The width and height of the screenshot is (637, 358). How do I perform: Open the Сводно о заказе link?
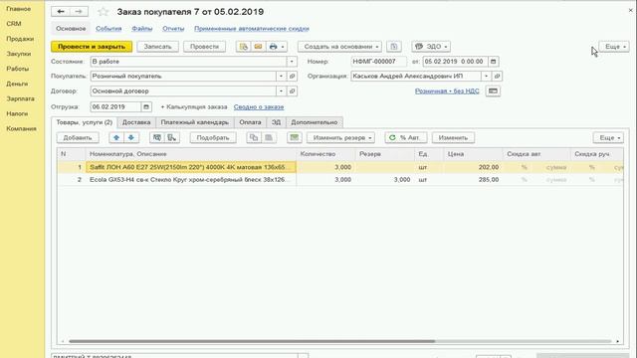pyautogui.click(x=259, y=106)
